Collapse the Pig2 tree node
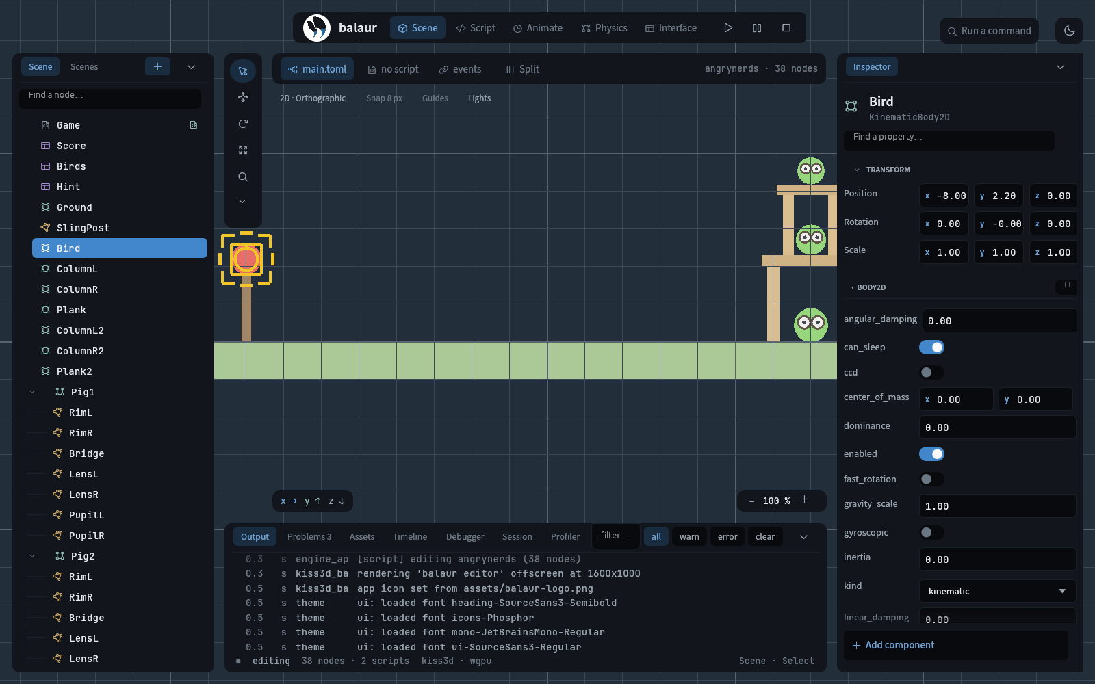This screenshot has height=684, width=1095. coord(32,556)
